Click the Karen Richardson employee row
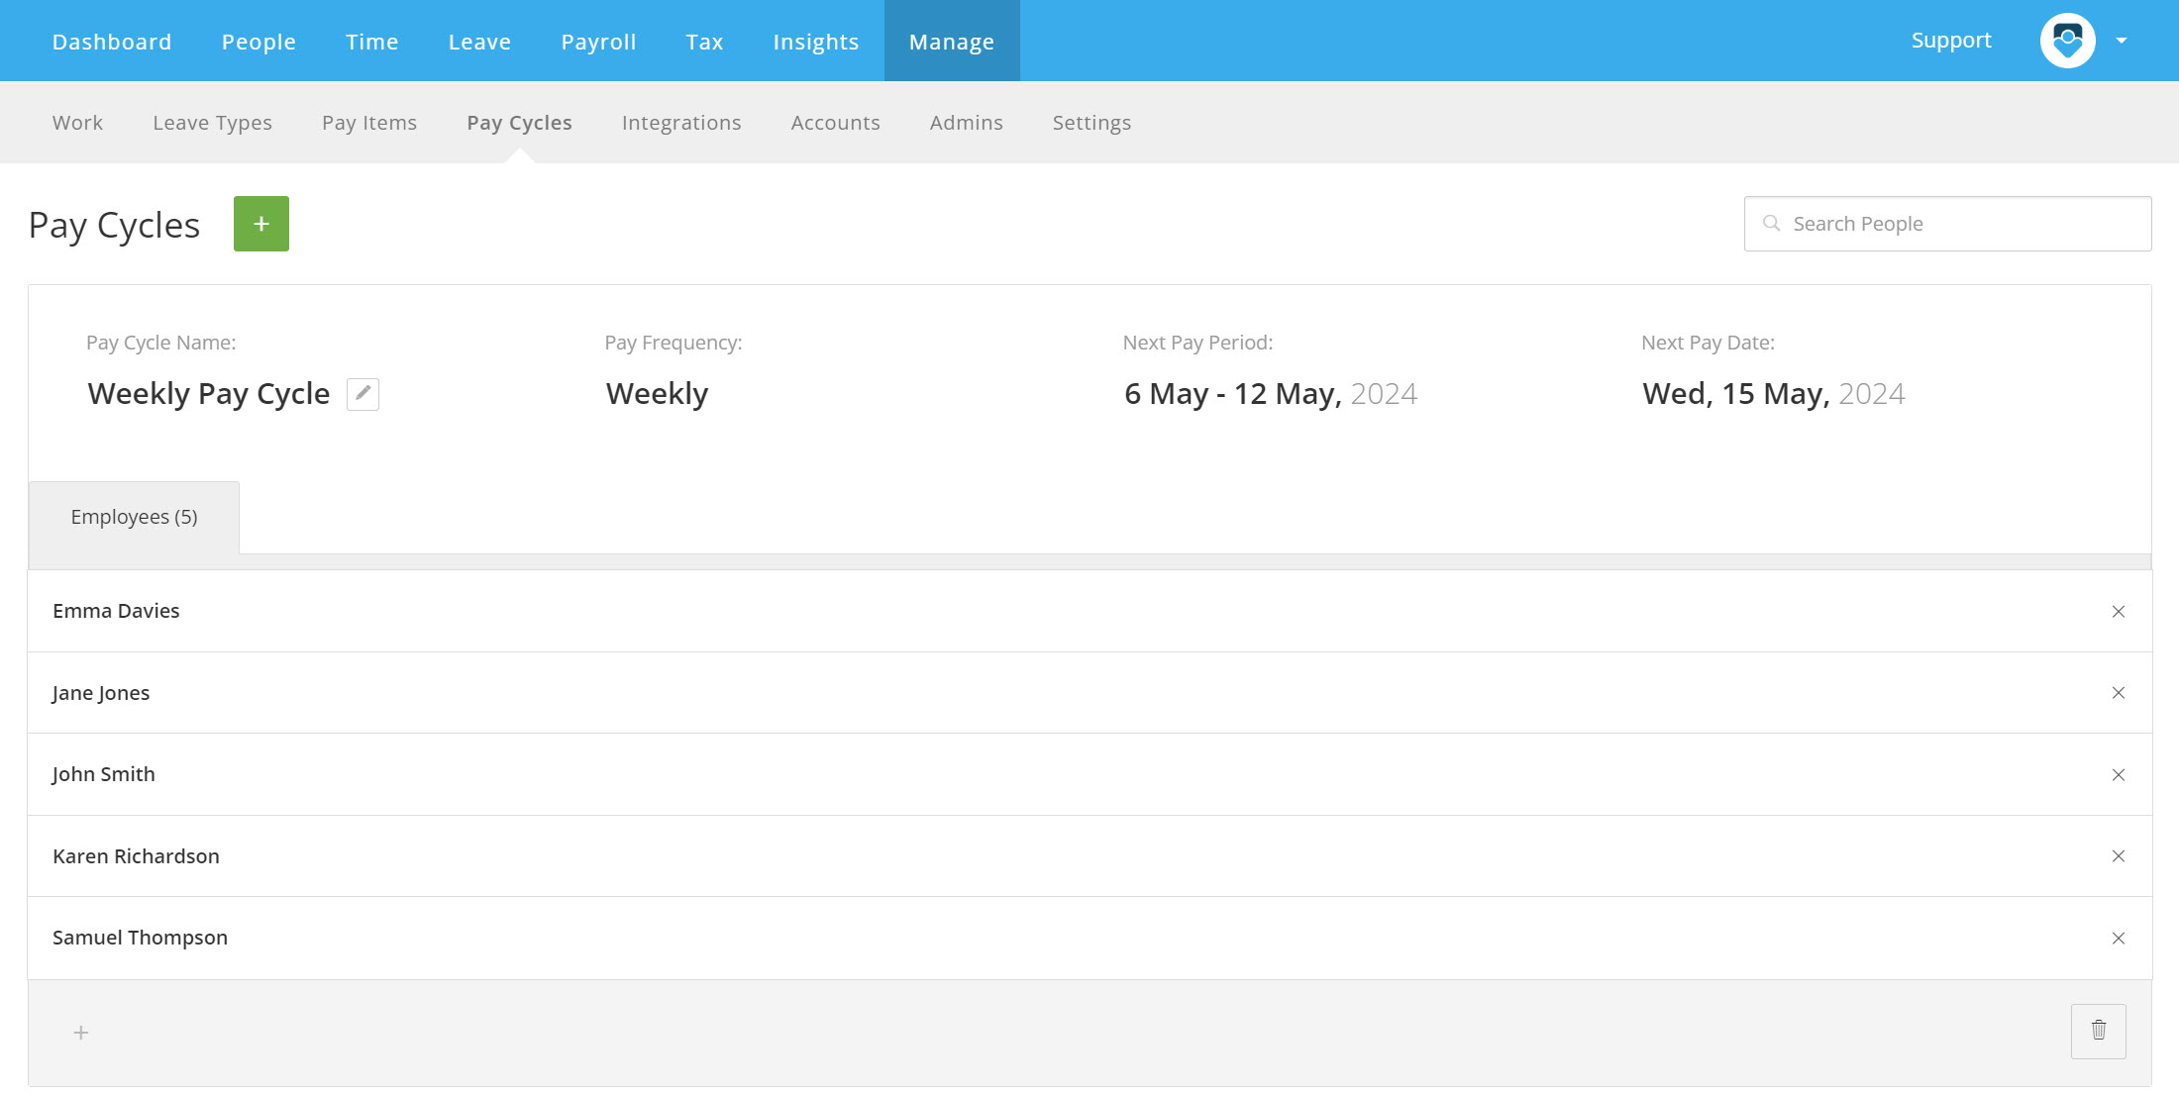 (1089, 856)
